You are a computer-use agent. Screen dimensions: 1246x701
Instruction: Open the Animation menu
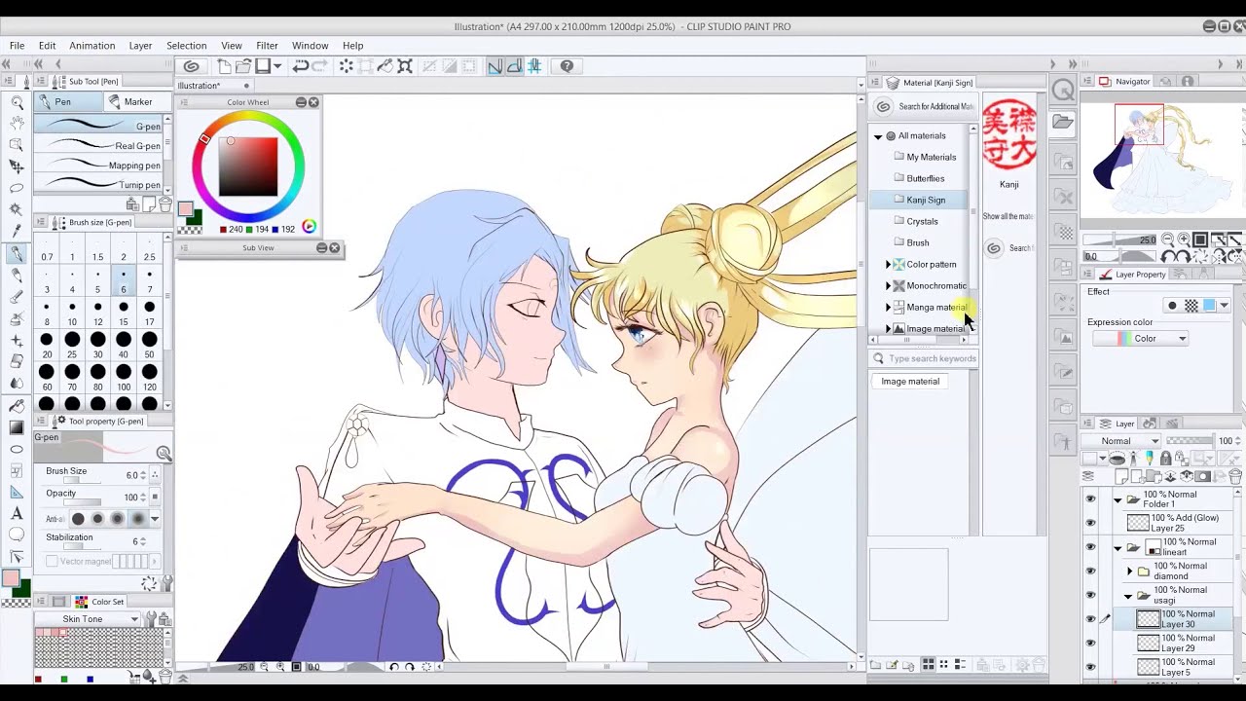coord(92,46)
